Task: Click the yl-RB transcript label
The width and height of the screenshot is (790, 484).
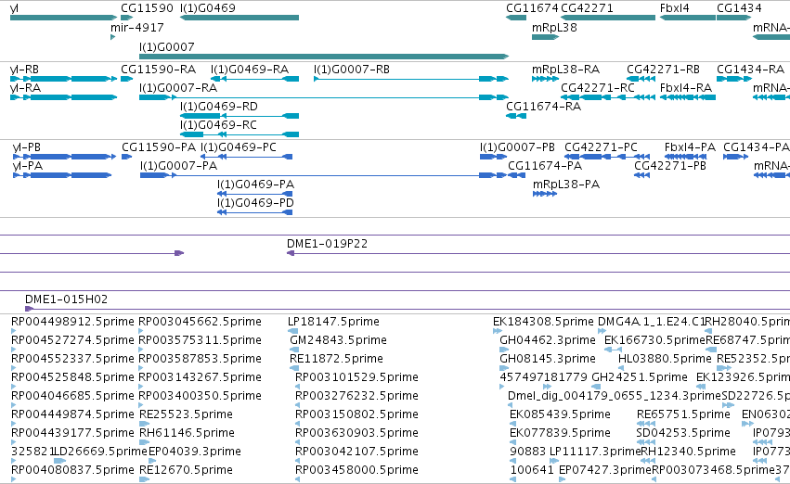Action: [x=24, y=70]
